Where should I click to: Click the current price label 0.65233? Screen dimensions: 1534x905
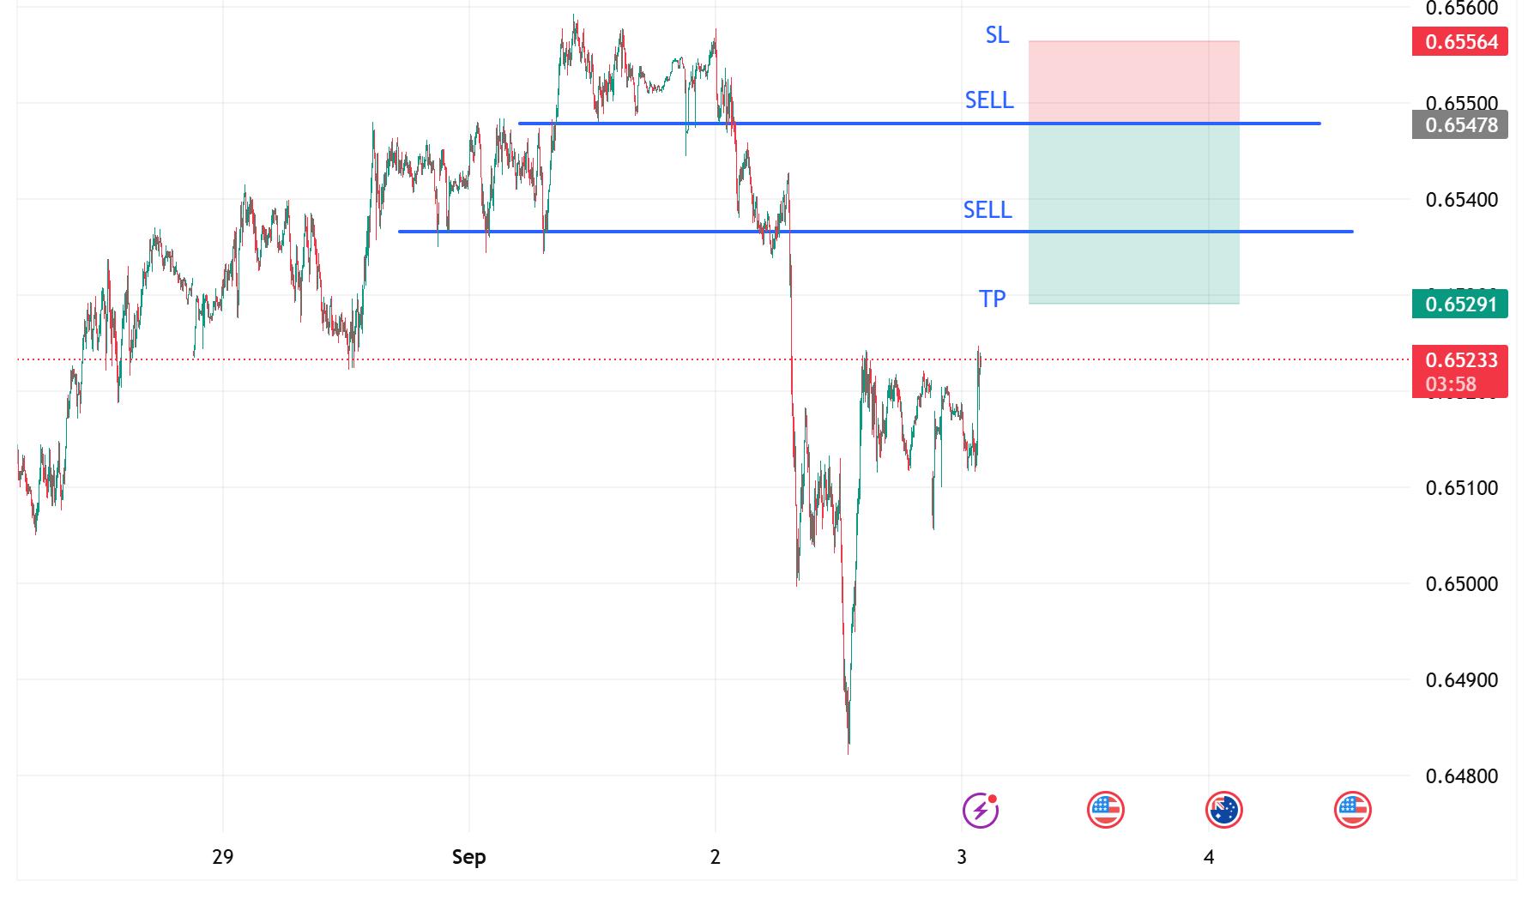click(1459, 360)
